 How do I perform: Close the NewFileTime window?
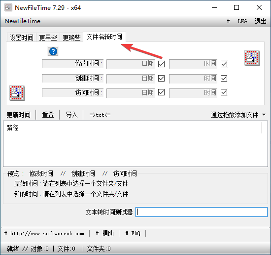click(259, 7)
